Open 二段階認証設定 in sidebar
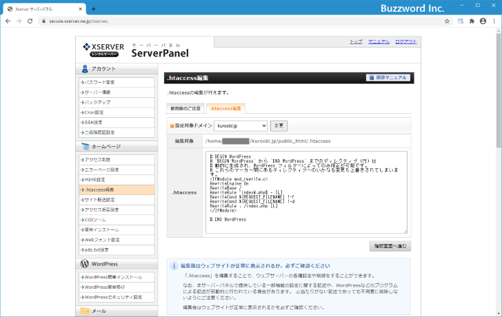502x317 pixels. (117, 132)
